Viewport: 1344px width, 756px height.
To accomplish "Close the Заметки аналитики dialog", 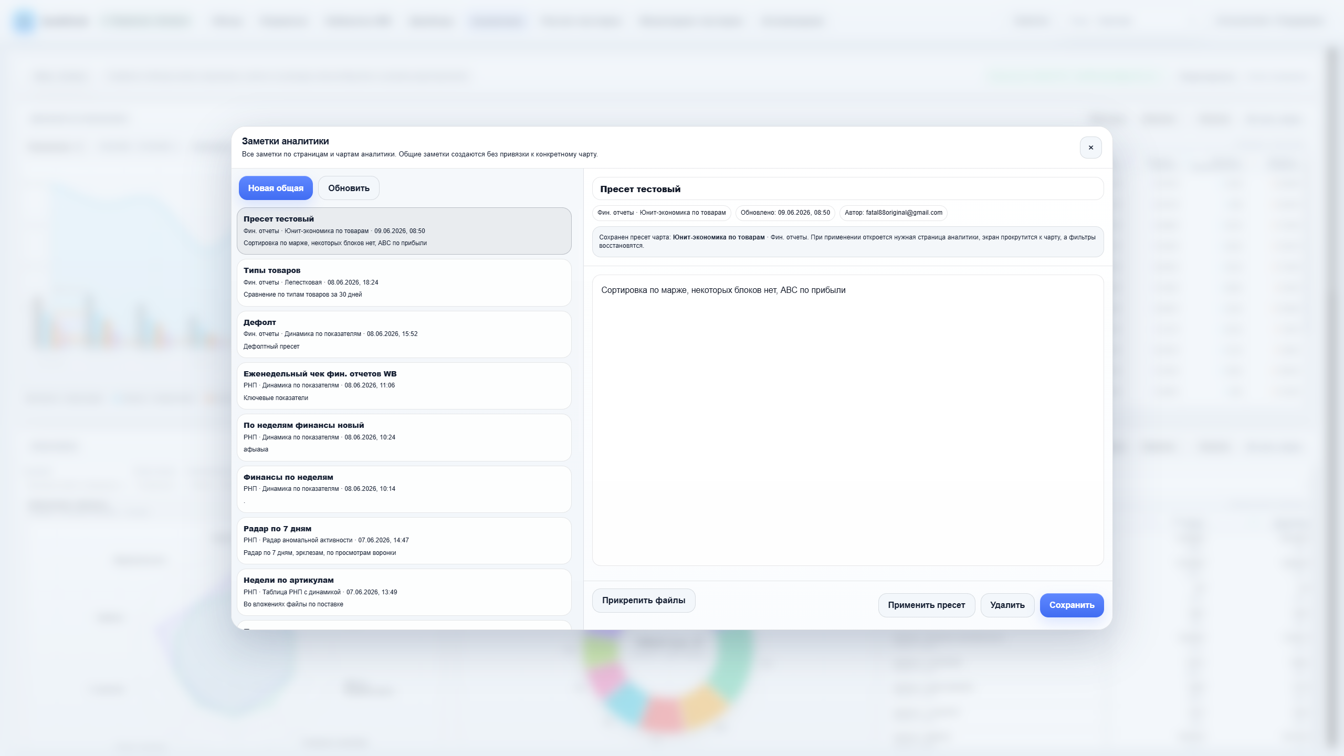I will [x=1090, y=148].
